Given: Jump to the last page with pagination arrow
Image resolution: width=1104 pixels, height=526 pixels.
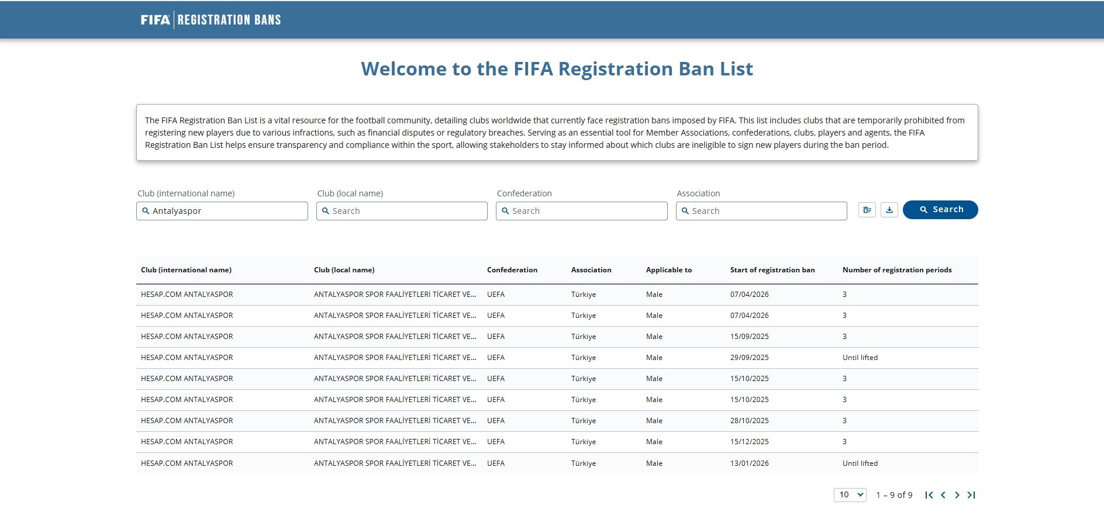Looking at the screenshot, I should click(x=972, y=494).
